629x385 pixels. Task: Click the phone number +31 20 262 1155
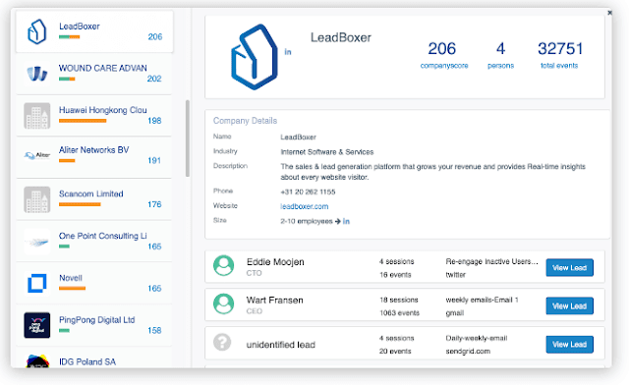[308, 192]
